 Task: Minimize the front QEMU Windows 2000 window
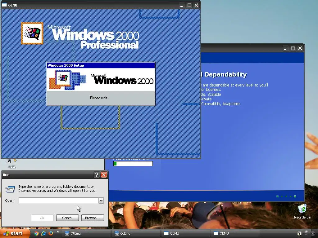(x=181, y=5)
